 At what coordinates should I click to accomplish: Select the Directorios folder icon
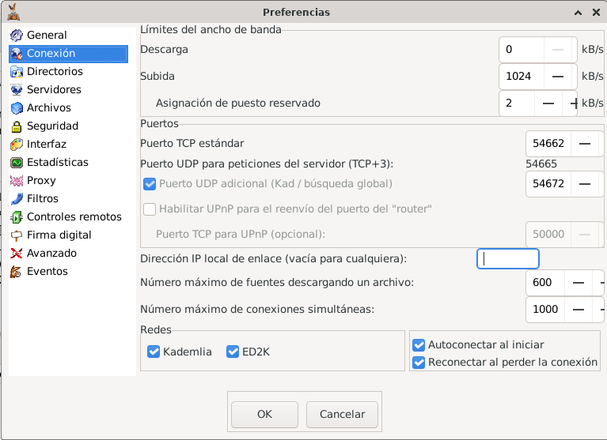pyautogui.click(x=17, y=71)
